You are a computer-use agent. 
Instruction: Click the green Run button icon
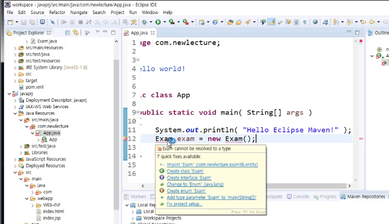(158, 22)
